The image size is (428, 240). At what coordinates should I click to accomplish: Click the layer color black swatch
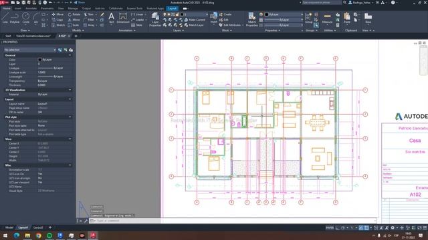pos(182,15)
